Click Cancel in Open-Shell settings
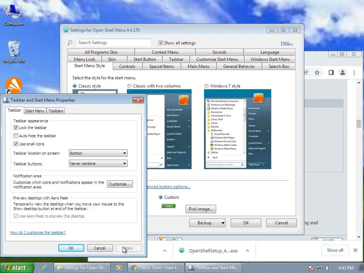 (282, 223)
